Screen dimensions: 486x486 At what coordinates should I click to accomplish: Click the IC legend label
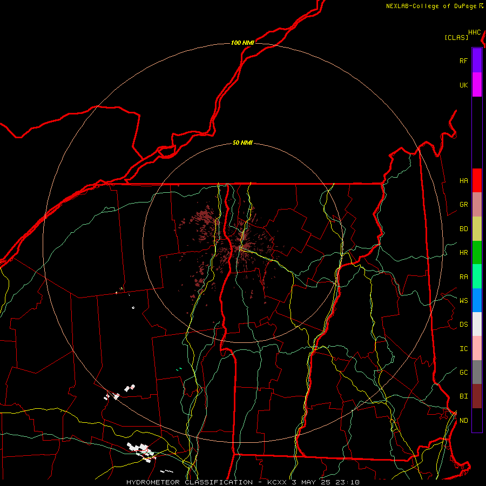(x=463, y=349)
